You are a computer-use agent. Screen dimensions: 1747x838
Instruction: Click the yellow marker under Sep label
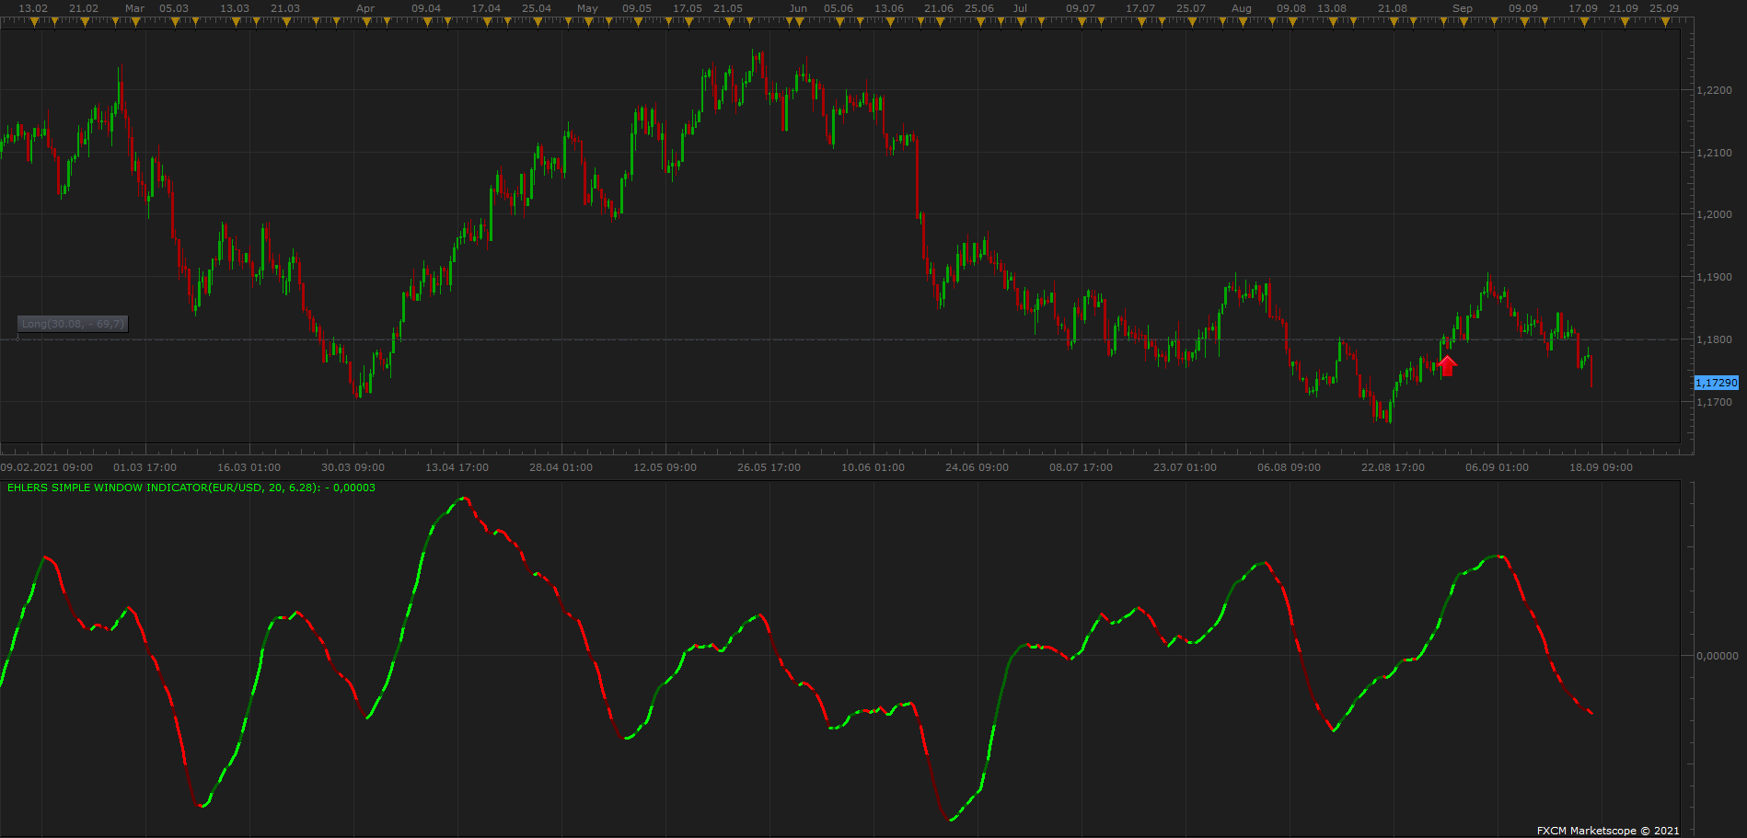coord(1464,22)
